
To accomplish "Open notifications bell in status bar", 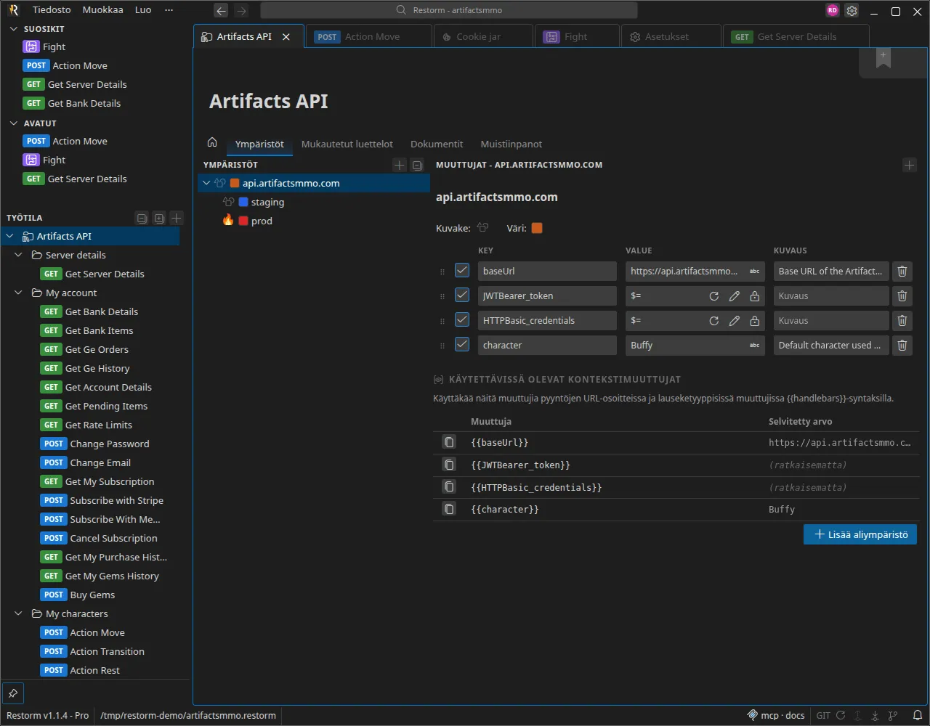I will point(917,715).
